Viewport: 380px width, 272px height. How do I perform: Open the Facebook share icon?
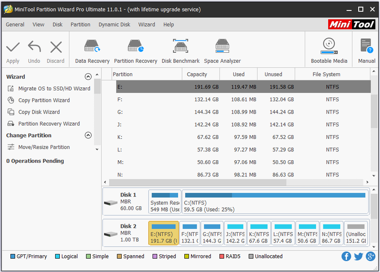(346, 256)
